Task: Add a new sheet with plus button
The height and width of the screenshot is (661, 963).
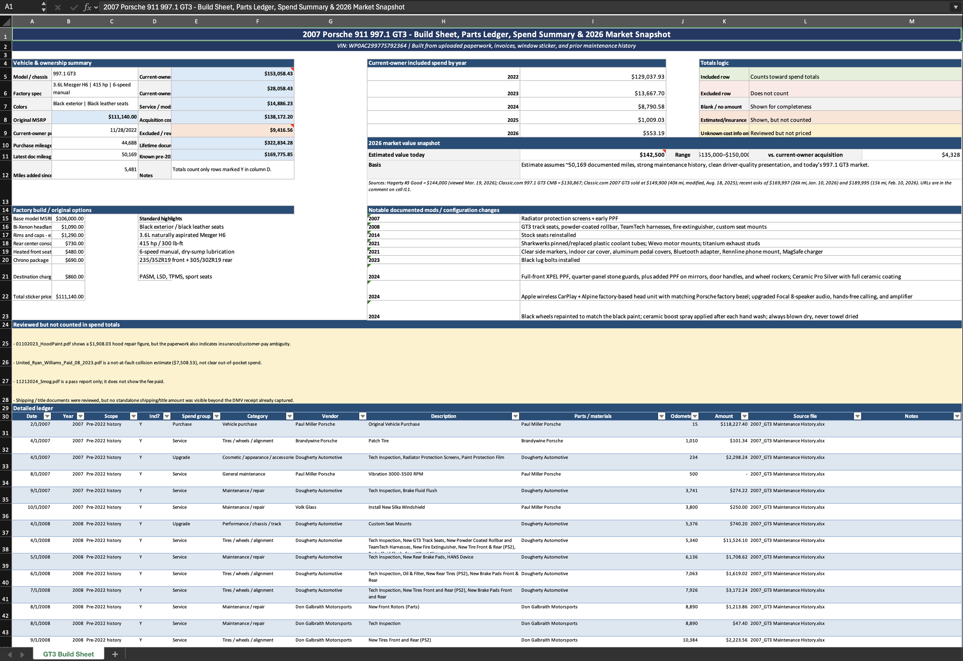Action: point(115,654)
